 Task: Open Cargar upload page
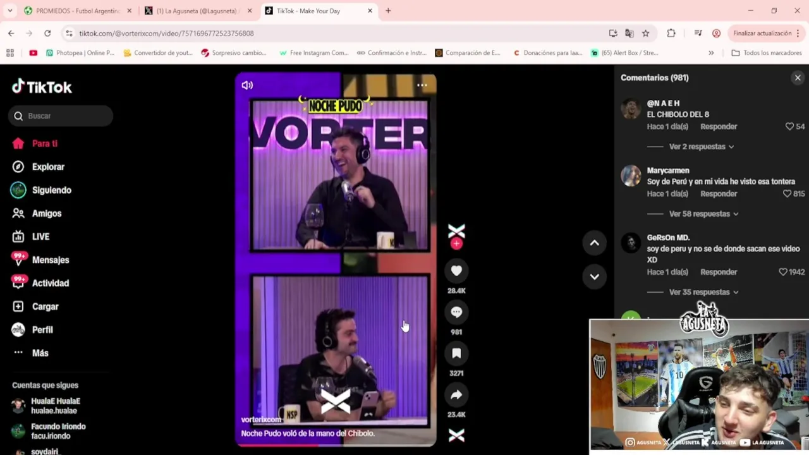35,306
